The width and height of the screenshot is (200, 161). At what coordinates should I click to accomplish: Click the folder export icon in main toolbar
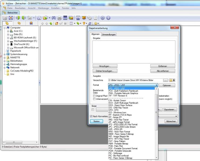coord(45,18)
